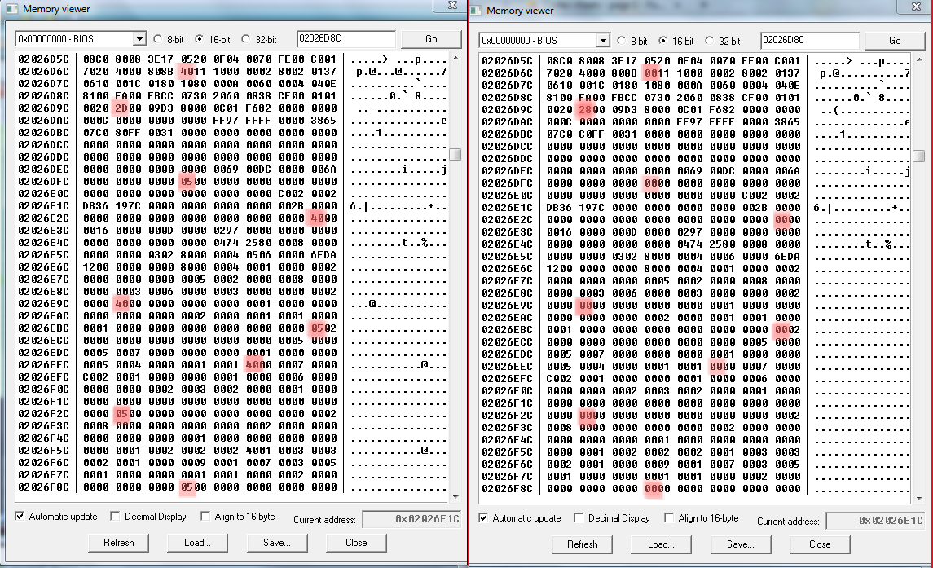Click value 6EDA in the right window
Image resolution: width=933 pixels, height=568 pixels.
787,257
